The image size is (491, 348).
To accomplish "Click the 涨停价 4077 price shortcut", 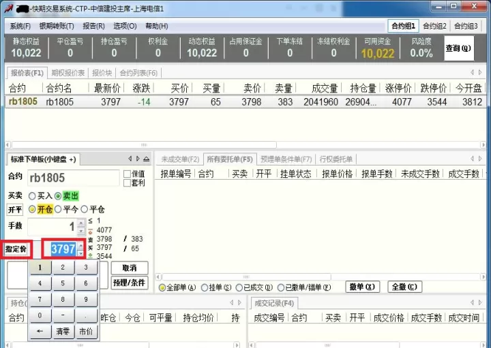I will point(104,230).
